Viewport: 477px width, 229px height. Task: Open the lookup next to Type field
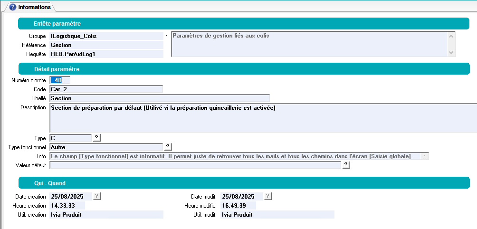[96, 138]
